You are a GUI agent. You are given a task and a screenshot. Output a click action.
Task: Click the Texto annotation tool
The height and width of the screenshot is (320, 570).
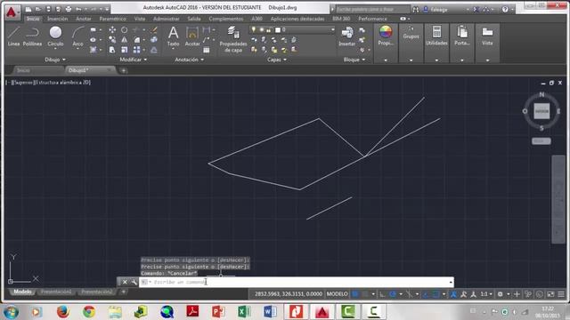[x=173, y=36]
